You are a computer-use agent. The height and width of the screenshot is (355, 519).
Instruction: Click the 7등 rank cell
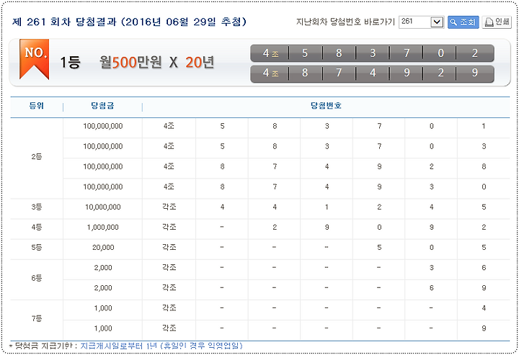pos(37,318)
